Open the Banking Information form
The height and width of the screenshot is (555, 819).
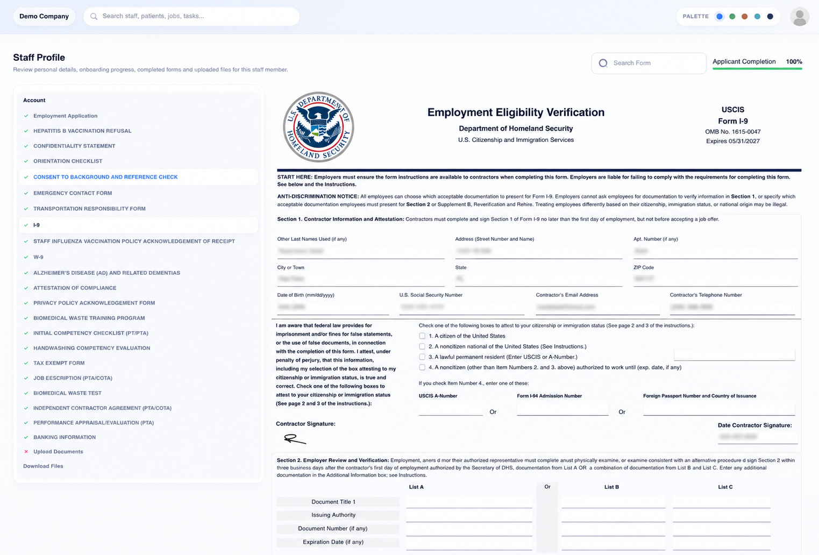coord(65,437)
